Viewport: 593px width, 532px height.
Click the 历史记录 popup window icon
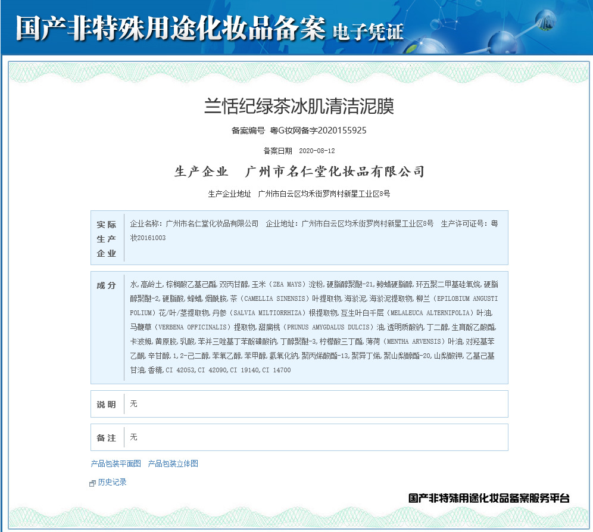tap(92, 483)
